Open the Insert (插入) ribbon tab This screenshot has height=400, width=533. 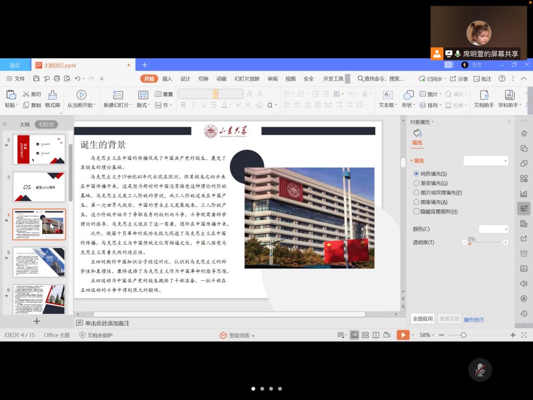[x=167, y=79]
